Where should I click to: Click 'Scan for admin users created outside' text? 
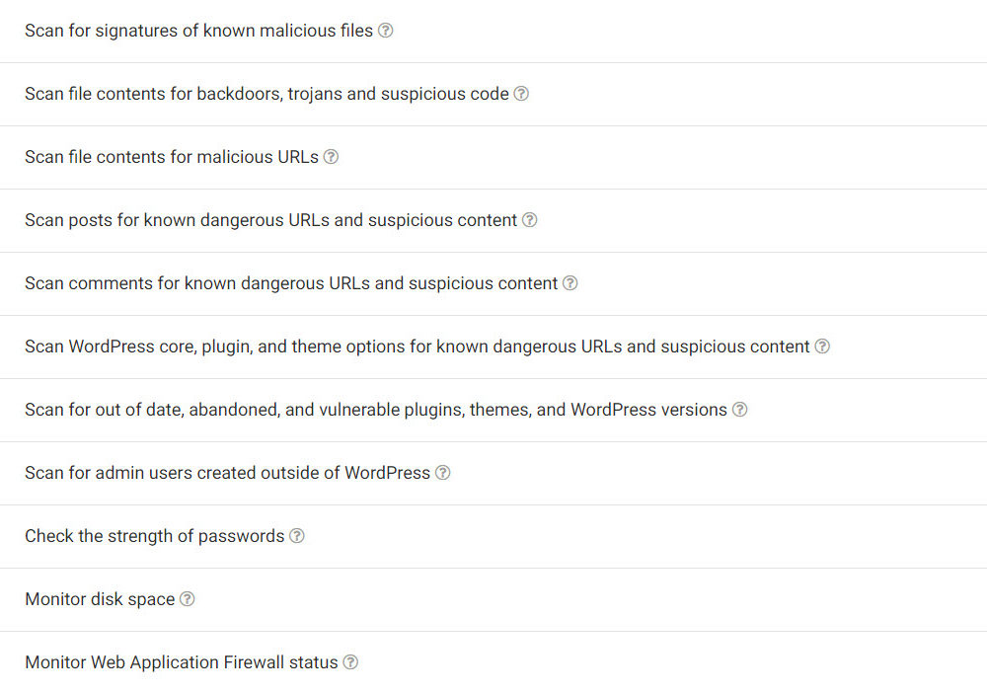[x=227, y=473]
